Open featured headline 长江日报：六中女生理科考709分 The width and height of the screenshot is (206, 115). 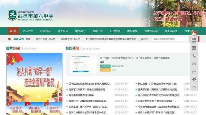point(135,58)
